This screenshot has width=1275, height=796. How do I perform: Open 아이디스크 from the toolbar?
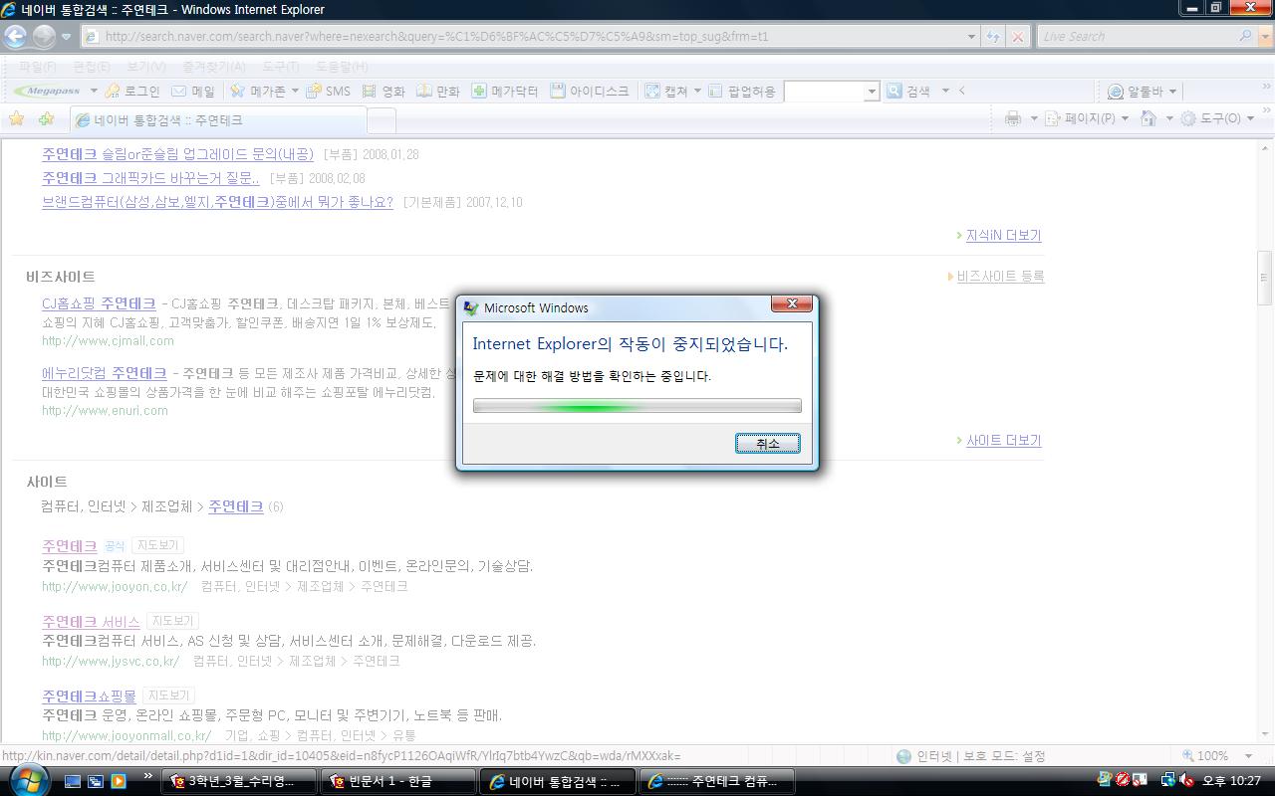[x=589, y=91]
